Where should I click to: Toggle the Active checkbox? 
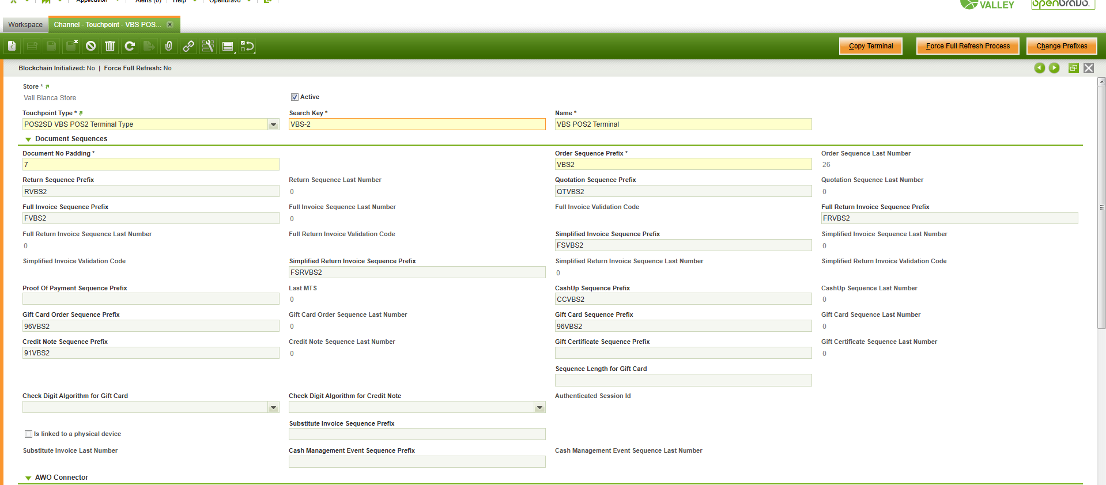tap(295, 97)
